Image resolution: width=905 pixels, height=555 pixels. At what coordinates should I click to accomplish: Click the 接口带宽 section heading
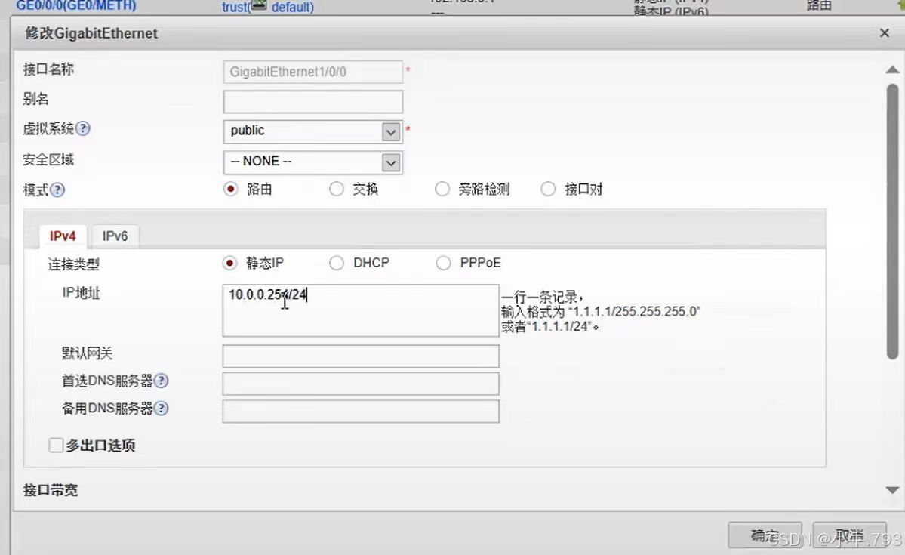tap(51, 490)
